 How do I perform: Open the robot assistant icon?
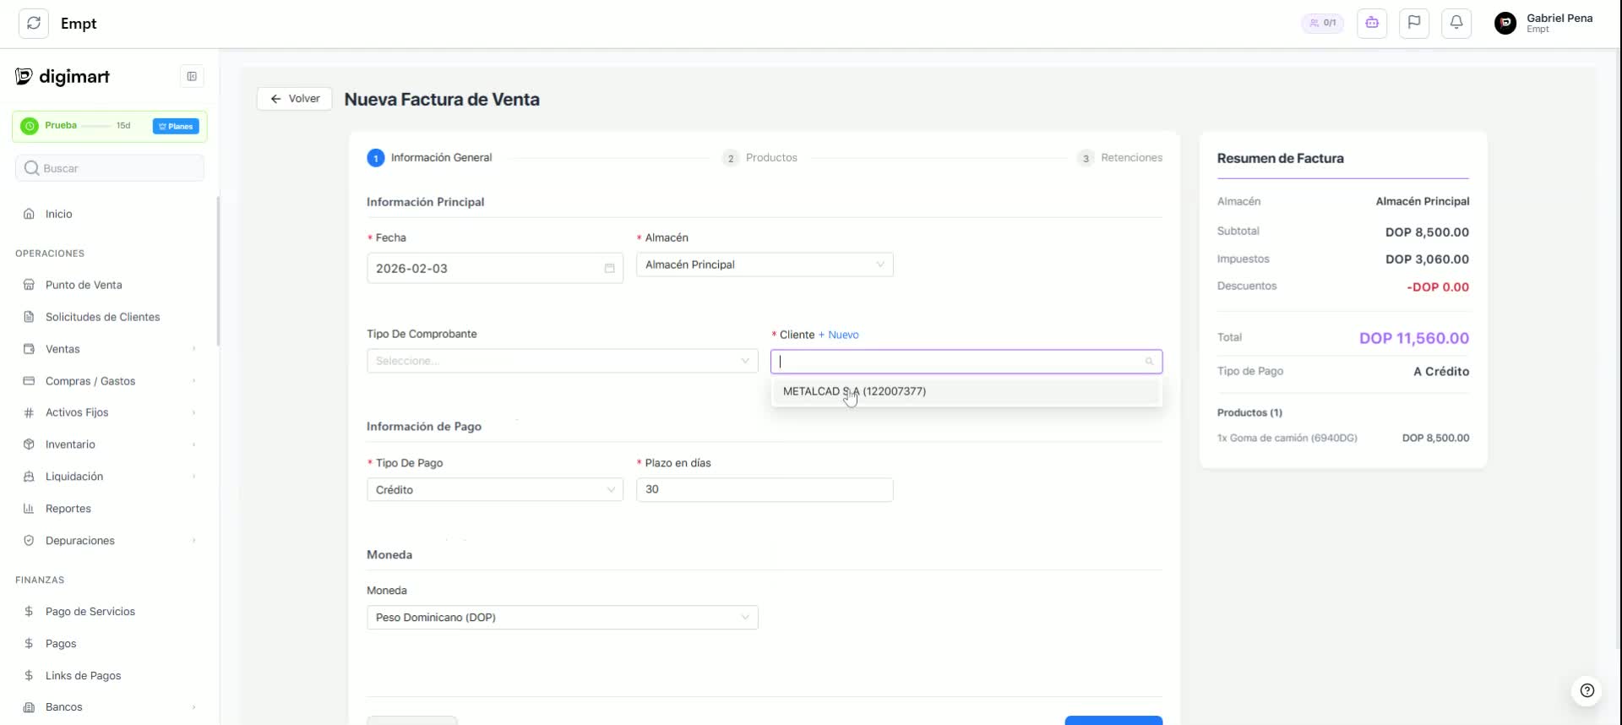point(1372,24)
